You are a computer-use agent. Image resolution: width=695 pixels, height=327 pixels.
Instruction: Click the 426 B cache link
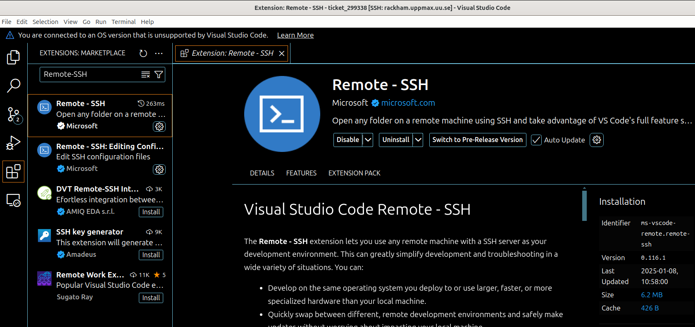tap(650, 308)
